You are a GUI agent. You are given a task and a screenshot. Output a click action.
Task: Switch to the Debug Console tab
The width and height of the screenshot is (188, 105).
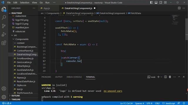(x=74, y=77)
